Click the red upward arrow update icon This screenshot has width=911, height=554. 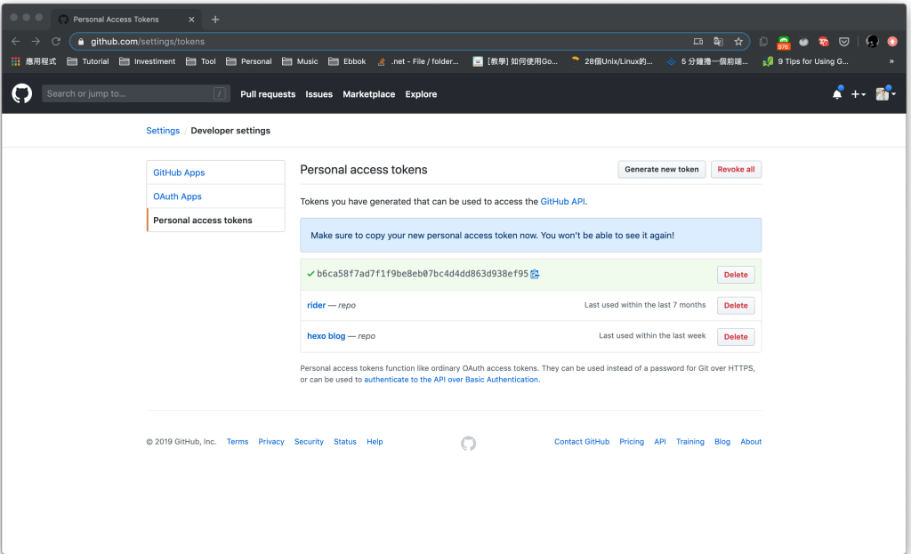(x=892, y=41)
